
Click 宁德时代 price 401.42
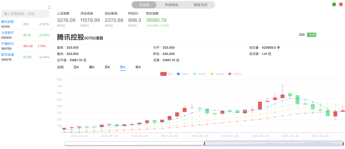[x=28, y=46]
